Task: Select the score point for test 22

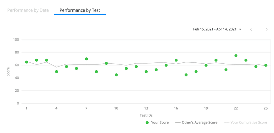Action: [236, 56]
